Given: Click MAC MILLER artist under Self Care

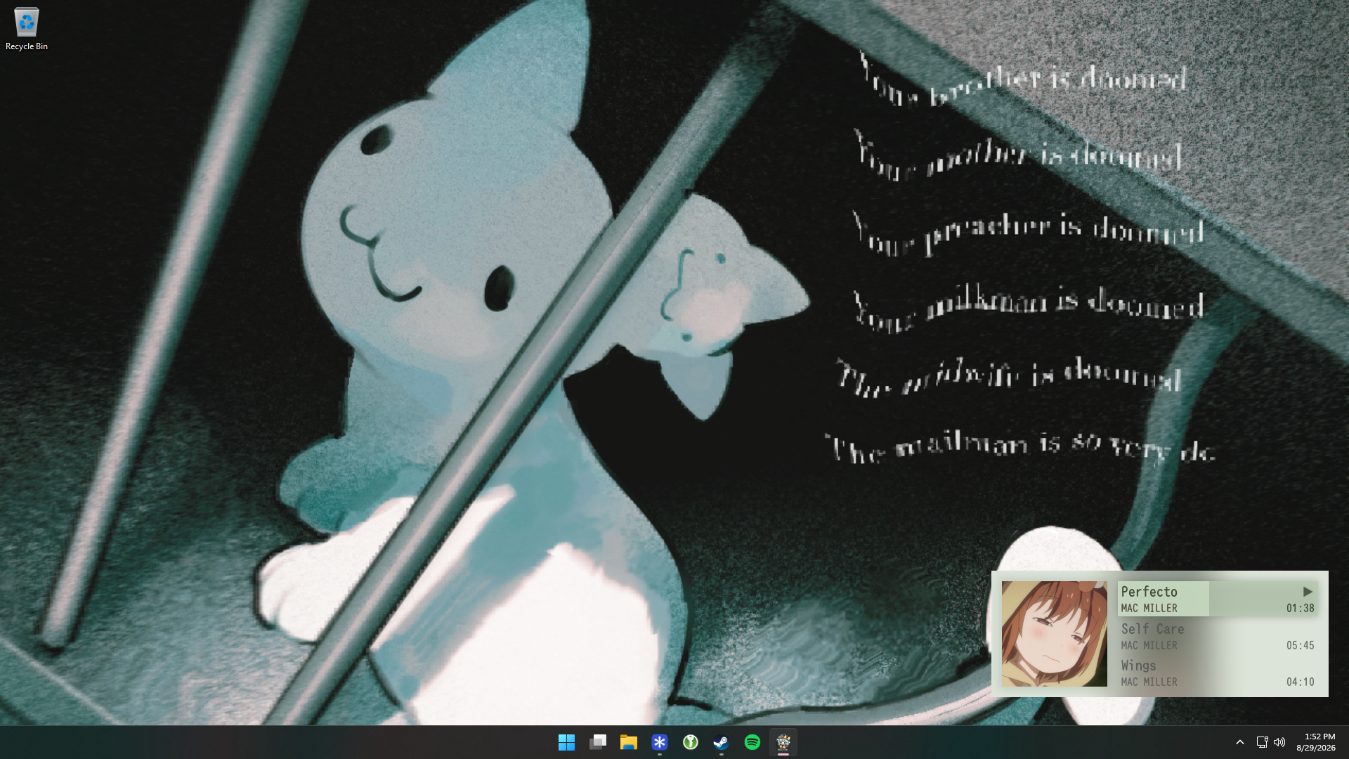Looking at the screenshot, I should (1149, 645).
